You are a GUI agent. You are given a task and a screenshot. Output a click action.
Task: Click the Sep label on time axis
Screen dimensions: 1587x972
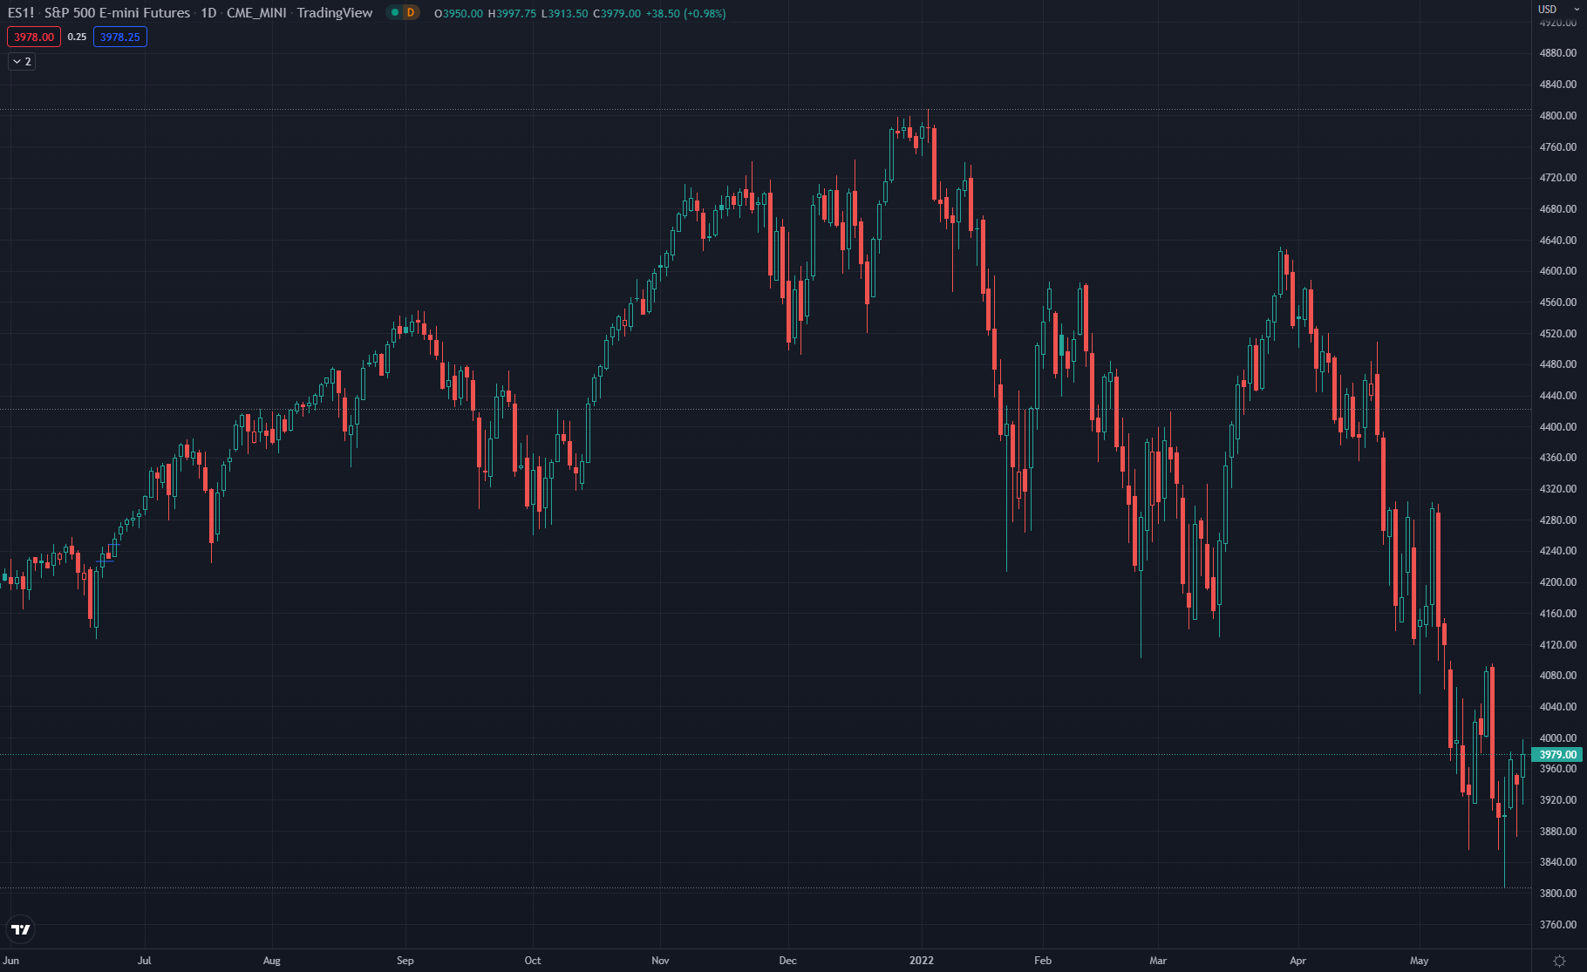(405, 961)
